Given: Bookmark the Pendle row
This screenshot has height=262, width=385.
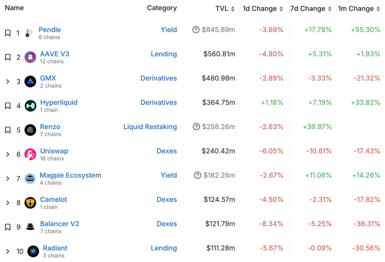Looking at the screenshot, I should [x=8, y=33].
